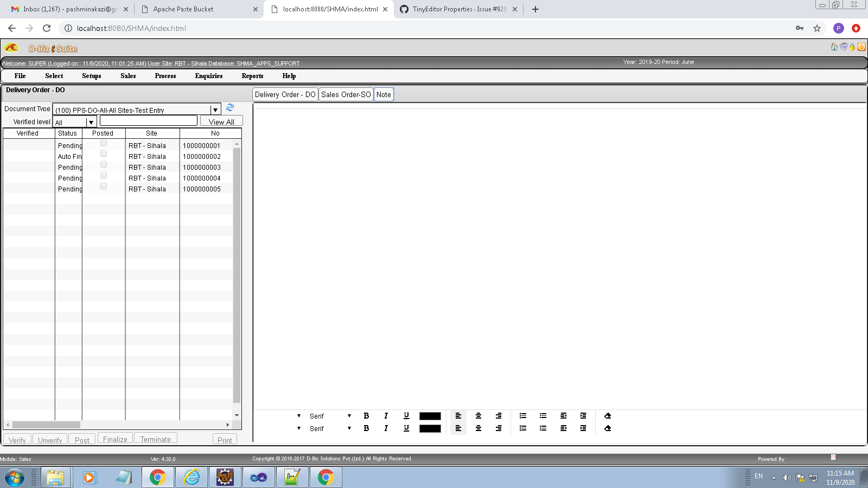Click the orange logout icon
868x488 pixels.
point(861,47)
